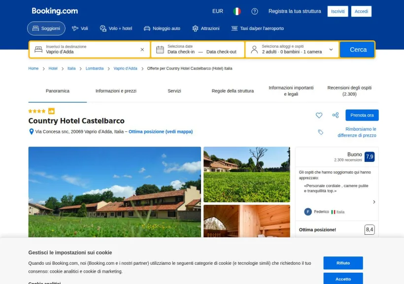Switch to the Panoramica tab
404x284 pixels.
tap(58, 91)
